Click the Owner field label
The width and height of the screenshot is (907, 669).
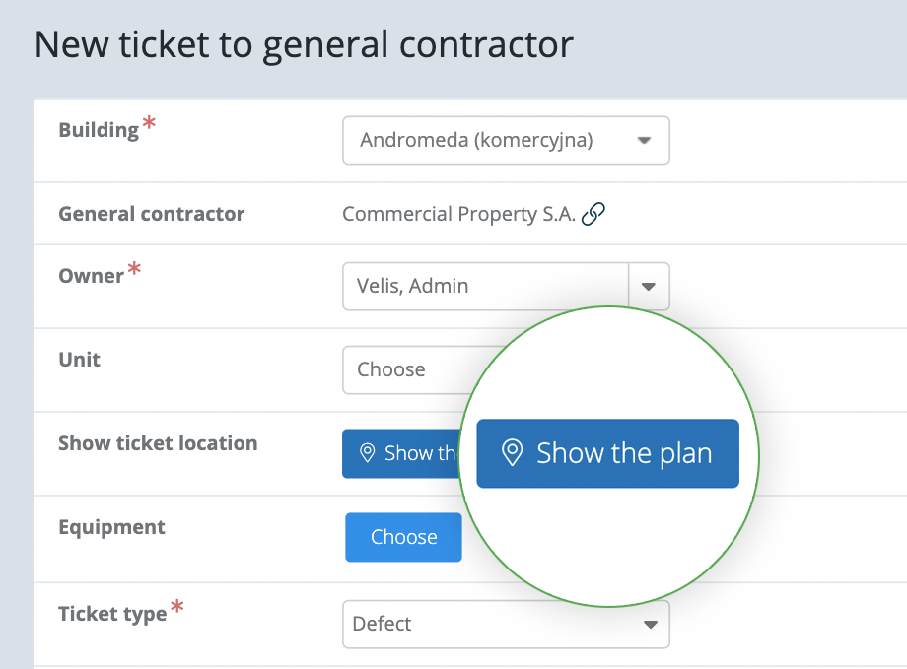tap(92, 276)
